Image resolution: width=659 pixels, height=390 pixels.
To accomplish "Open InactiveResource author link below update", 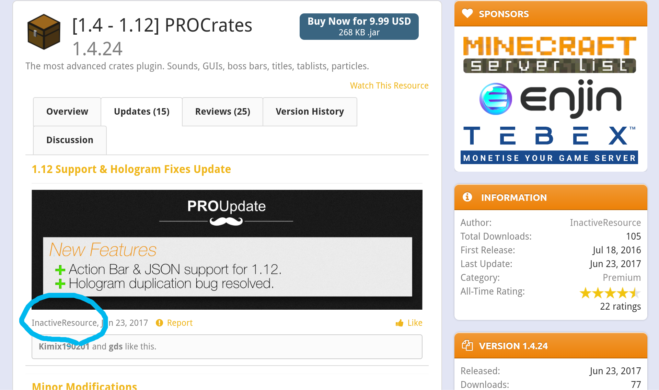I will [x=65, y=323].
